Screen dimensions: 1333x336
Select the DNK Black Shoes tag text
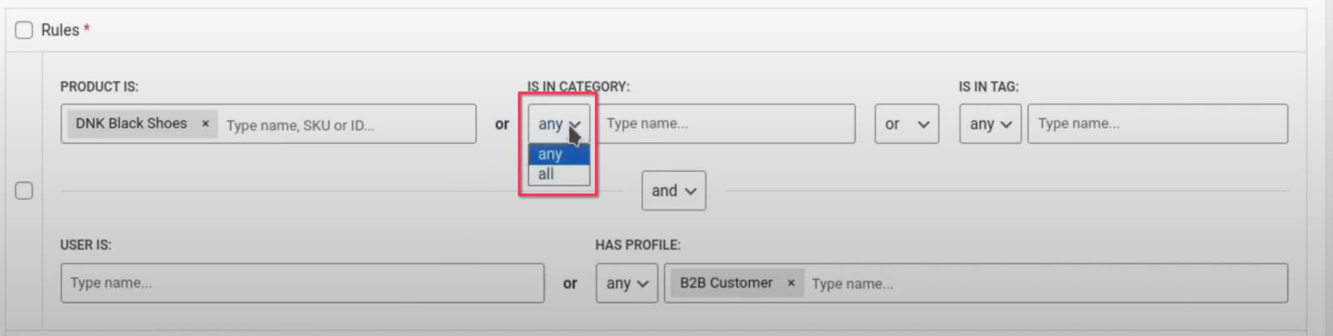[132, 123]
